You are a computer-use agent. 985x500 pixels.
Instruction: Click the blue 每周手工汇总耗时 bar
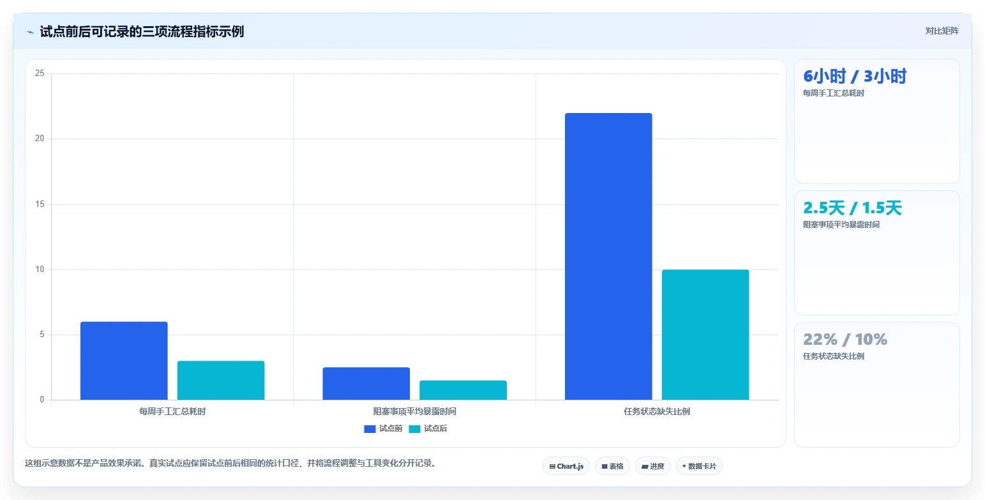pos(124,361)
